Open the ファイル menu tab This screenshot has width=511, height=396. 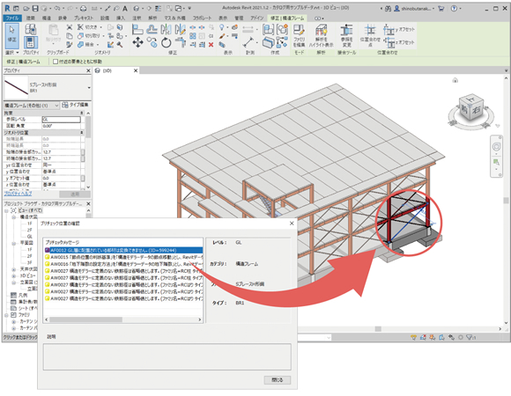point(12,18)
